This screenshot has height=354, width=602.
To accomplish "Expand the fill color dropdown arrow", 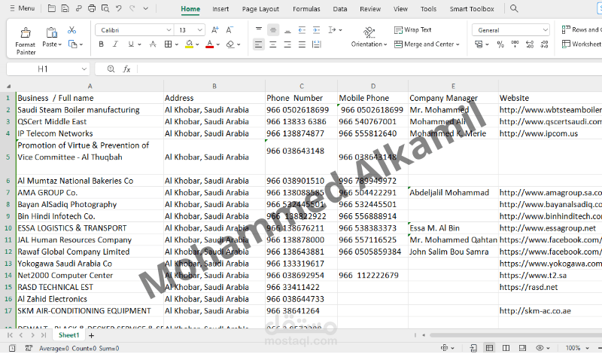I will pos(197,44).
